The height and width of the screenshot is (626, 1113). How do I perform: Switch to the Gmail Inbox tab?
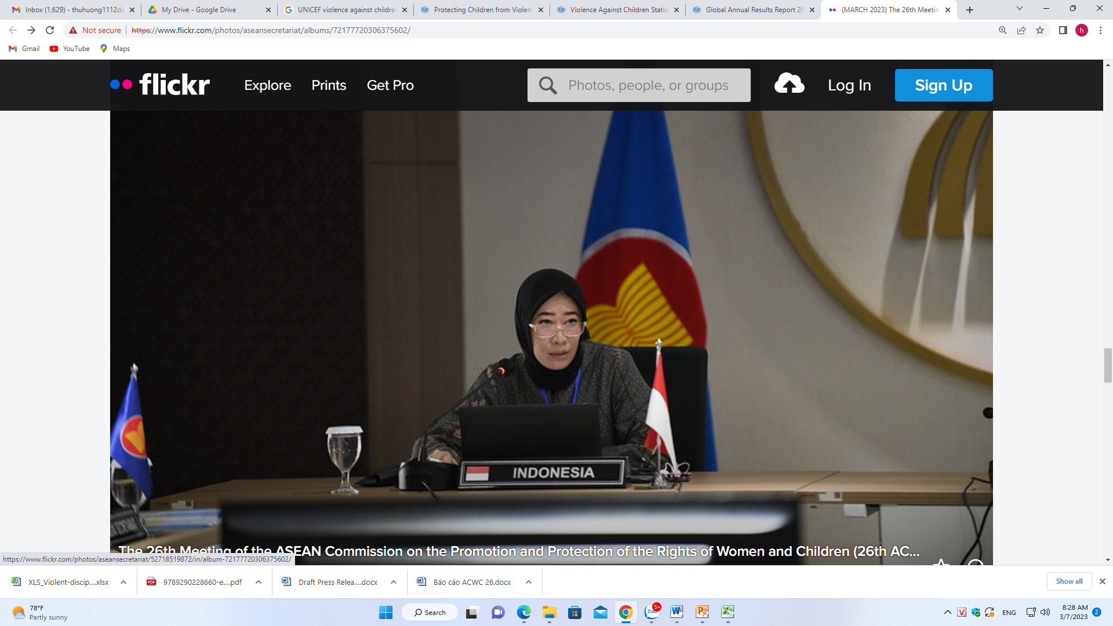pos(74,10)
